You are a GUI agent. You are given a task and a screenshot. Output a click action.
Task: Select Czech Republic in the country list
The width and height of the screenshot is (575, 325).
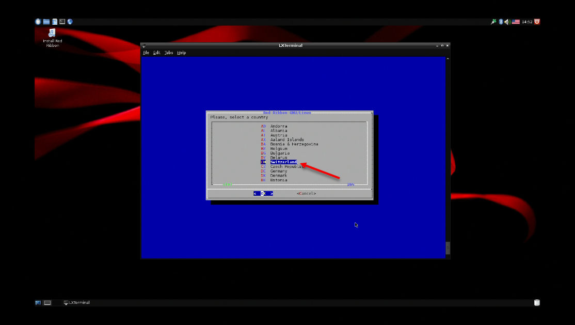282,166
